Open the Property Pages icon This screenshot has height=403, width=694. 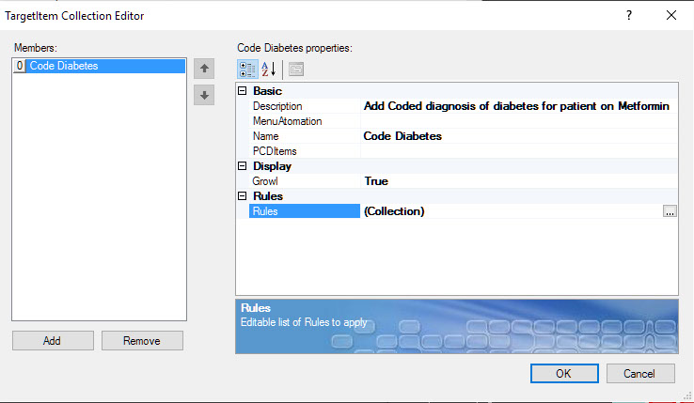[296, 69]
